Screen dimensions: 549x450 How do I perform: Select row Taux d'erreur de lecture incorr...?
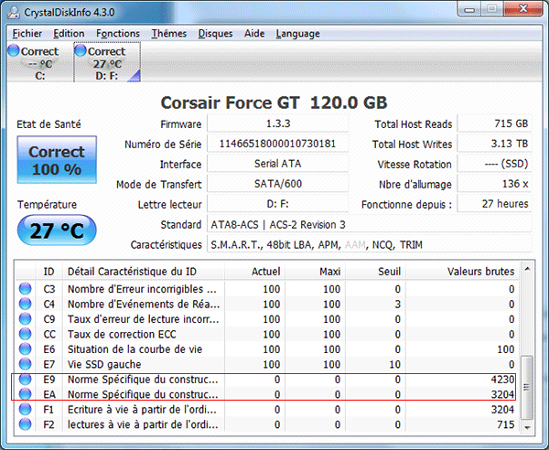[267, 319]
